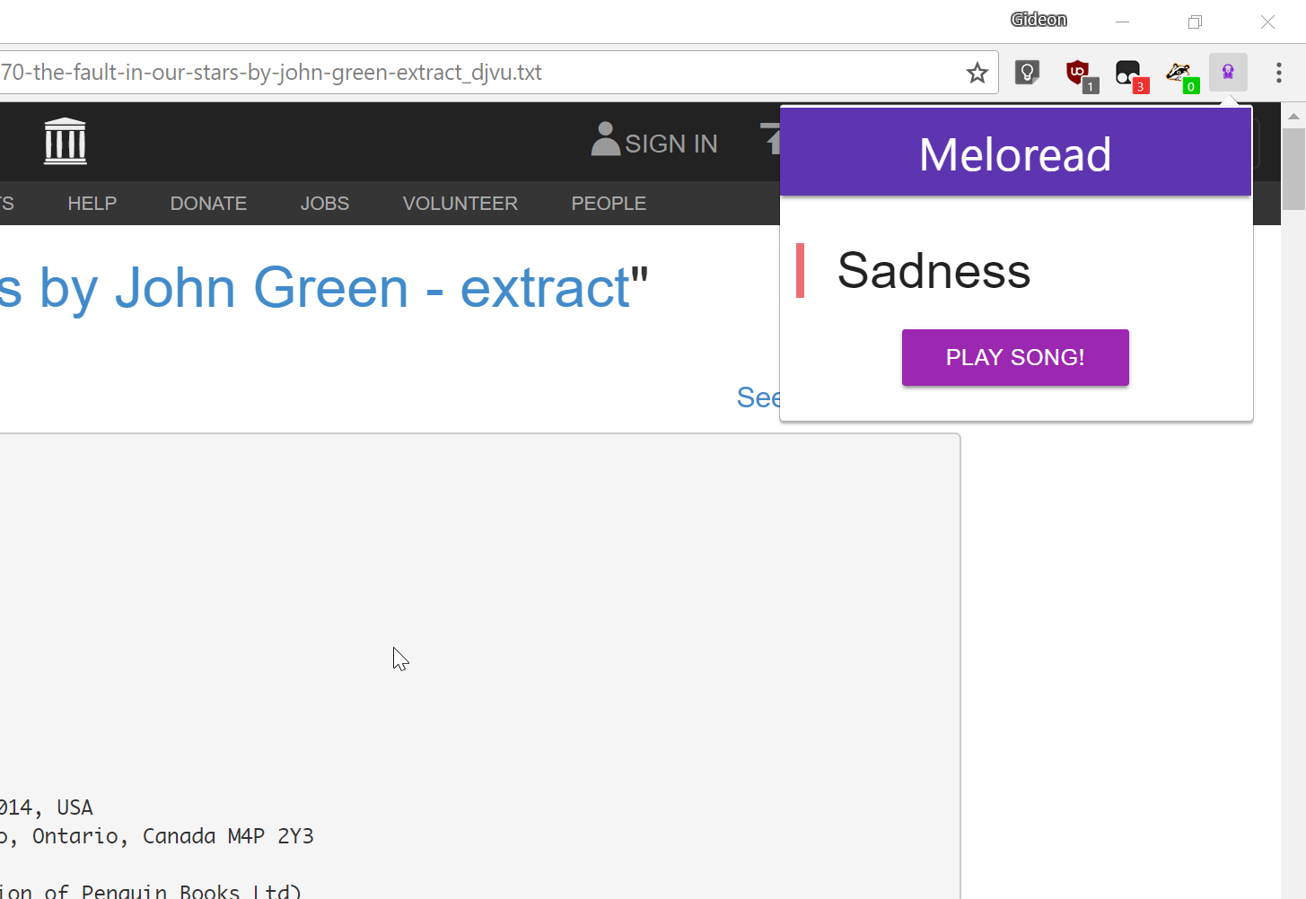Open the HELP menu item
Screen dimensions: 1306x899
[x=92, y=204]
